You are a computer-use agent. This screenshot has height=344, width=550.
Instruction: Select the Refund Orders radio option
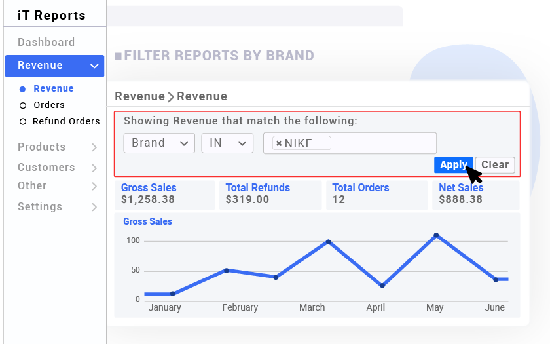tap(23, 122)
